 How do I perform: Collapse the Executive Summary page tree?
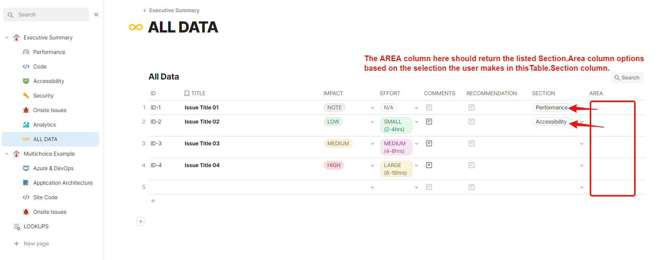(7, 37)
